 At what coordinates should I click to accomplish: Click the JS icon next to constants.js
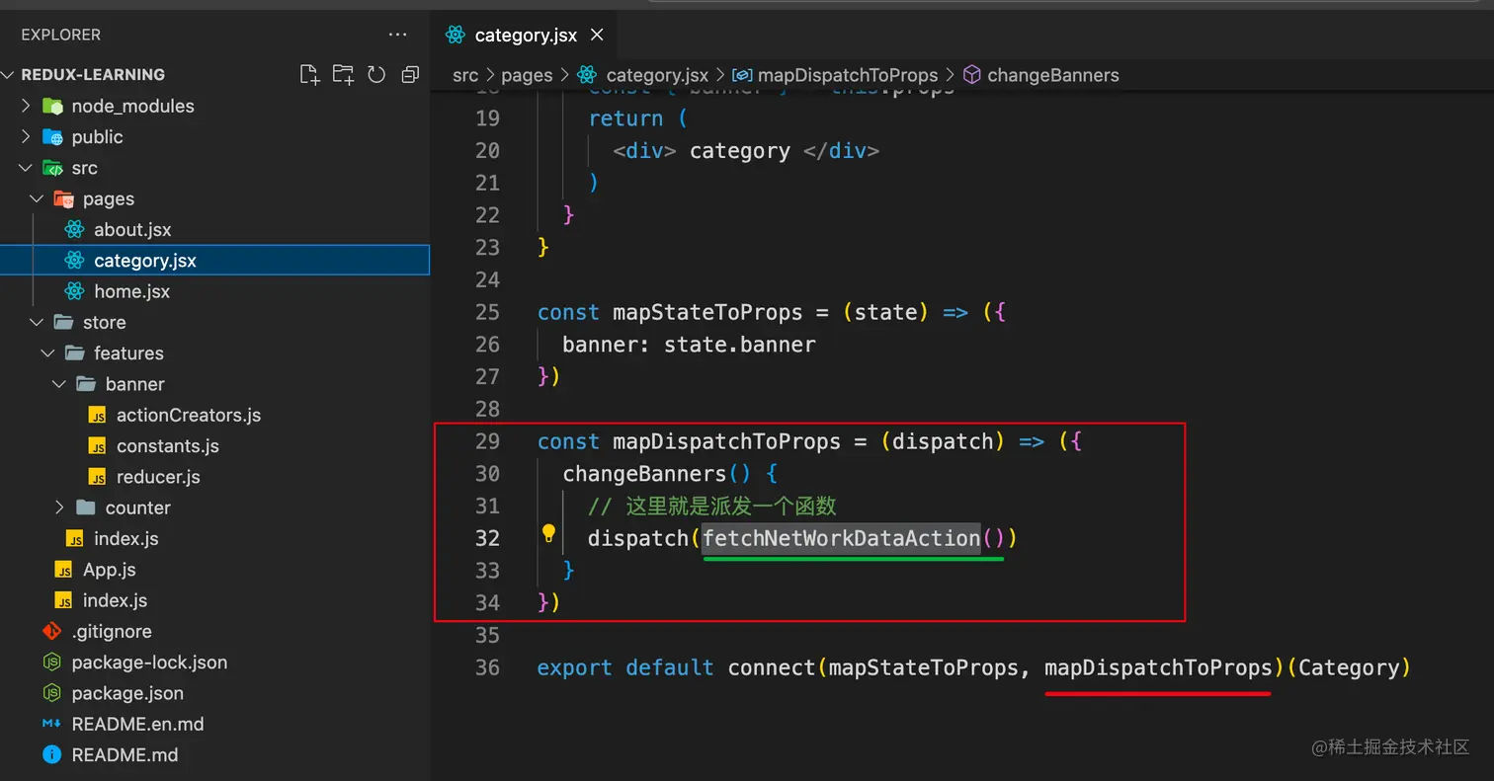tap(97, 446)
